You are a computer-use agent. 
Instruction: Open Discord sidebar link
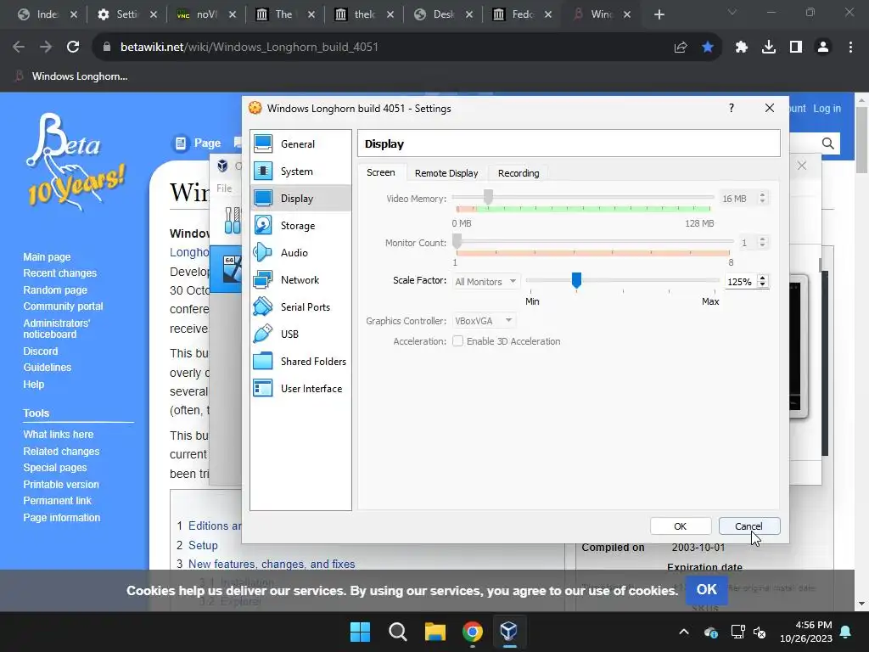(41, 351)
